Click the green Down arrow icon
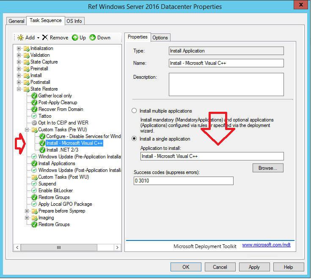This screenshot has height=279, width=311. pos(92,38)
